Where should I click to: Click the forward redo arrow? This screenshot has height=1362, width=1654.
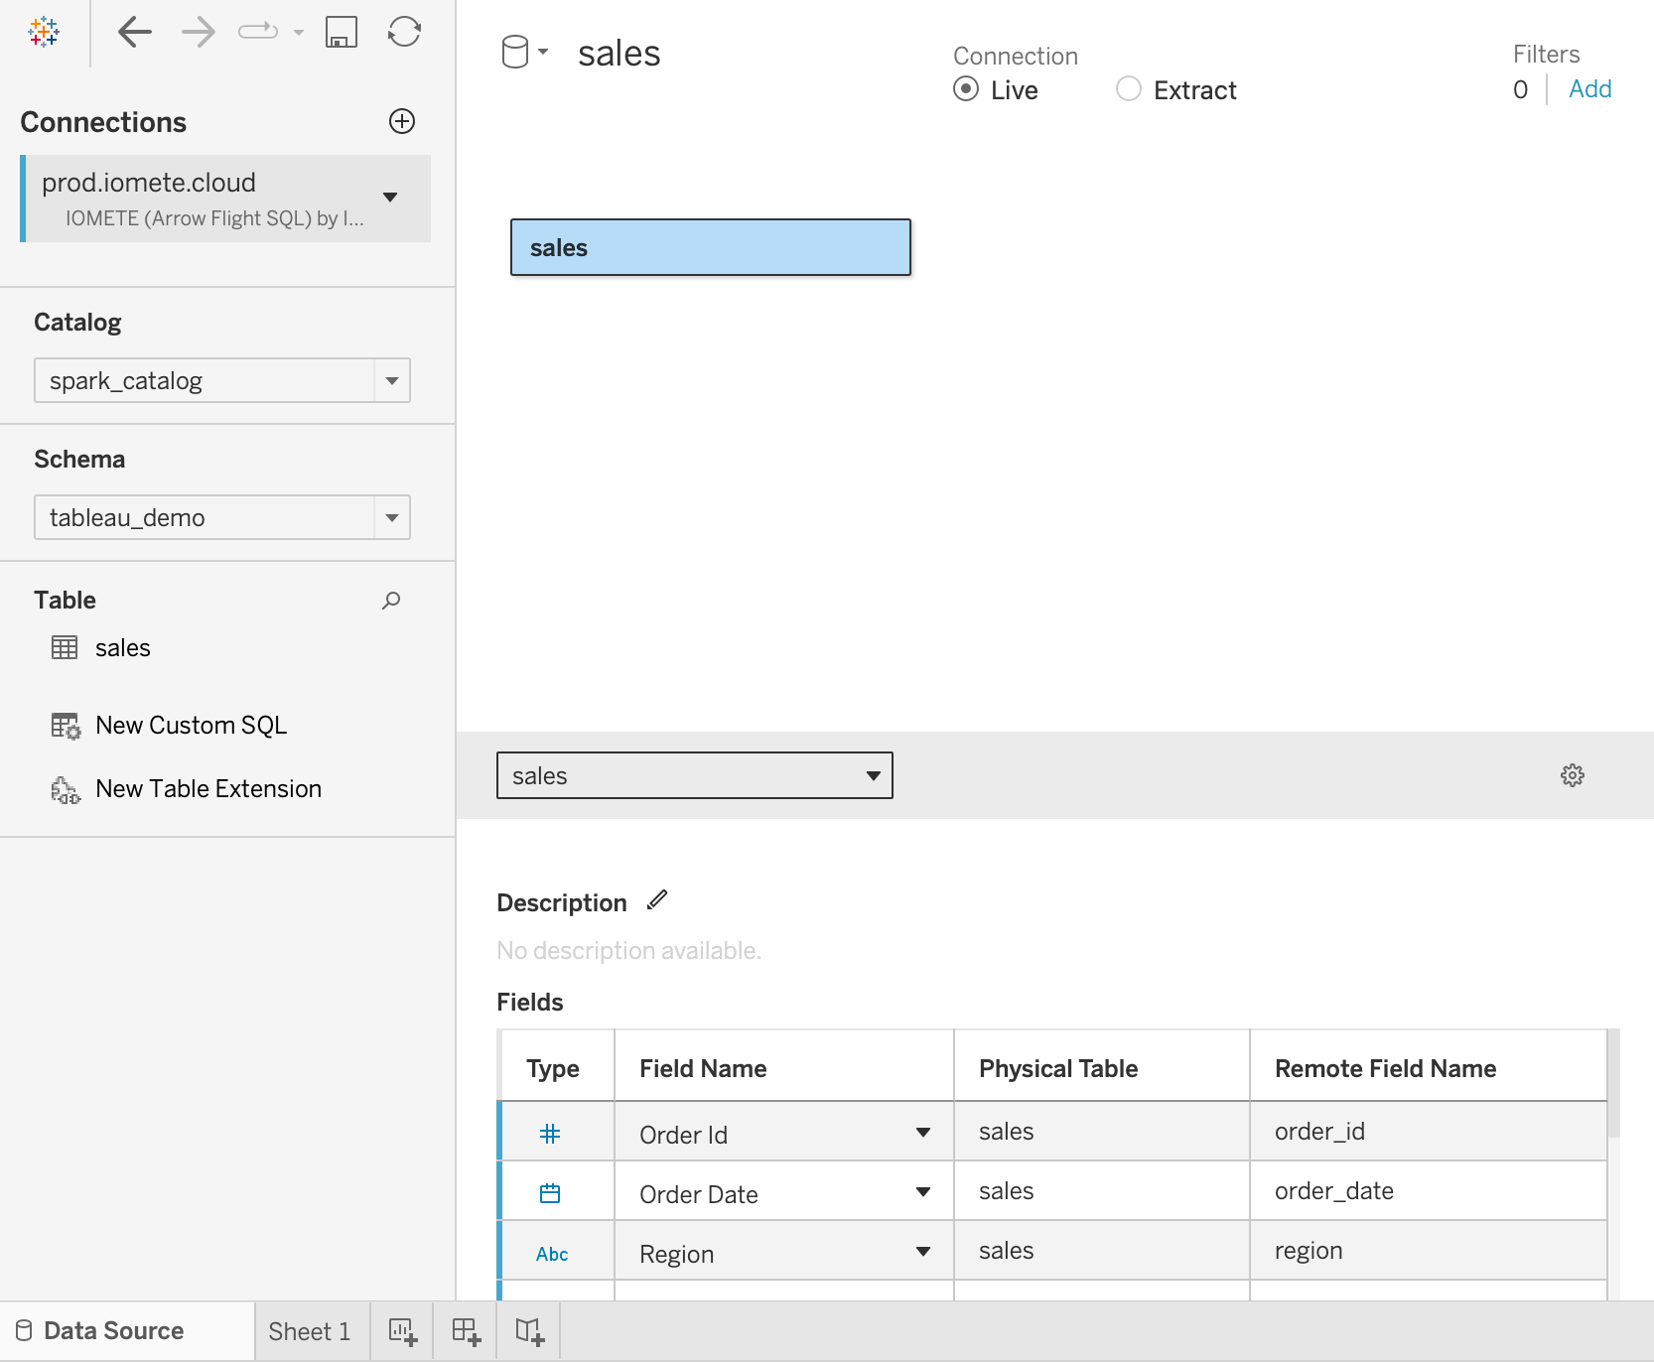(199, 32)
